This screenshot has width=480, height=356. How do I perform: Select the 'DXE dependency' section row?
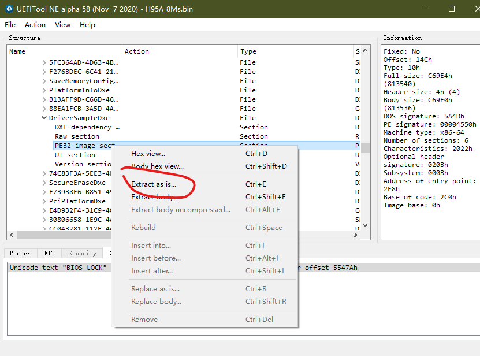pos(87,127)
